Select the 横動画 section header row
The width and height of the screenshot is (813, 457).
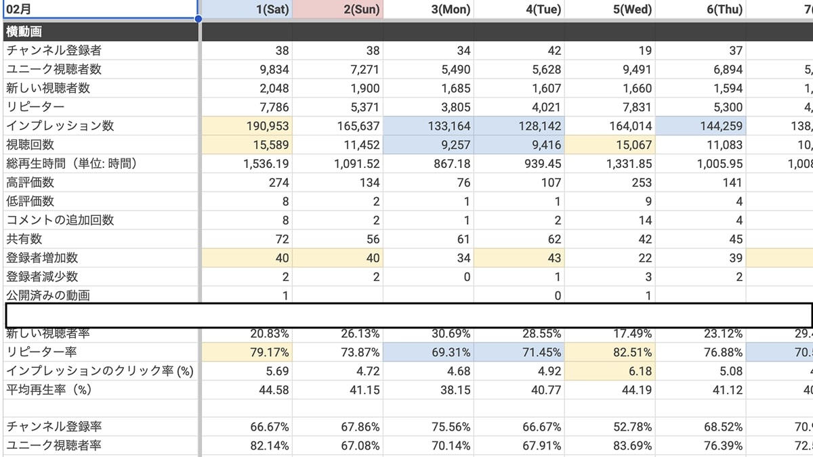406,32
